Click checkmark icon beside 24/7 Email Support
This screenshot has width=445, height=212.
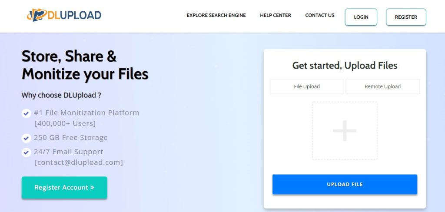26,152
